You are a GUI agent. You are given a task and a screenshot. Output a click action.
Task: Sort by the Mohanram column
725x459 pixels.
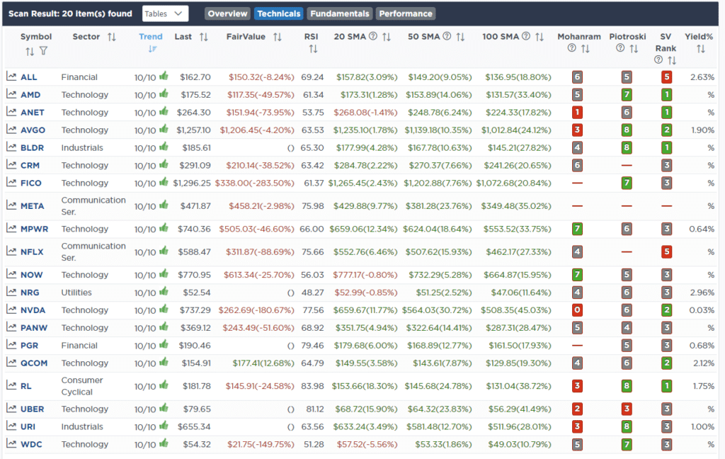(585, 49)
